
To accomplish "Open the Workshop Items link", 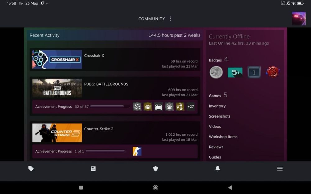I will 223,137.
